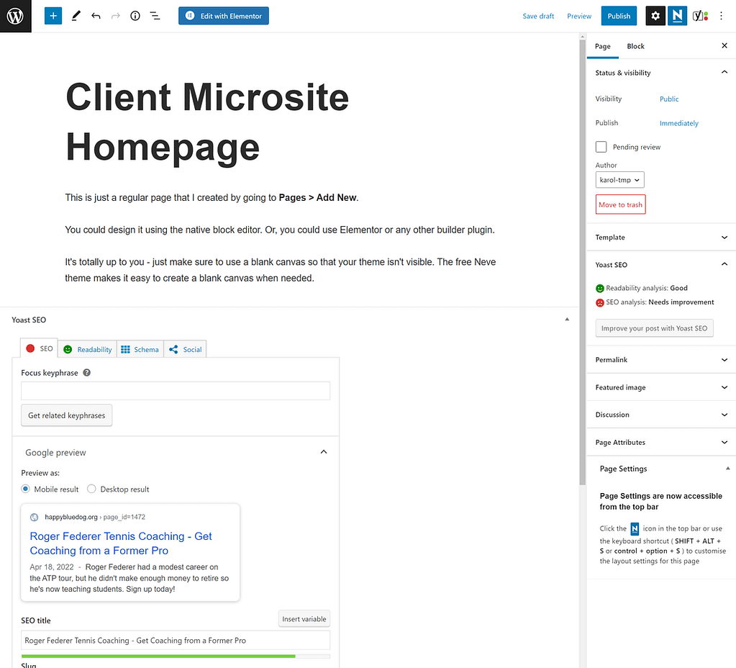Undo the last change
The height and width of the screenshot is (668, 736).
(x=96, y=15)
